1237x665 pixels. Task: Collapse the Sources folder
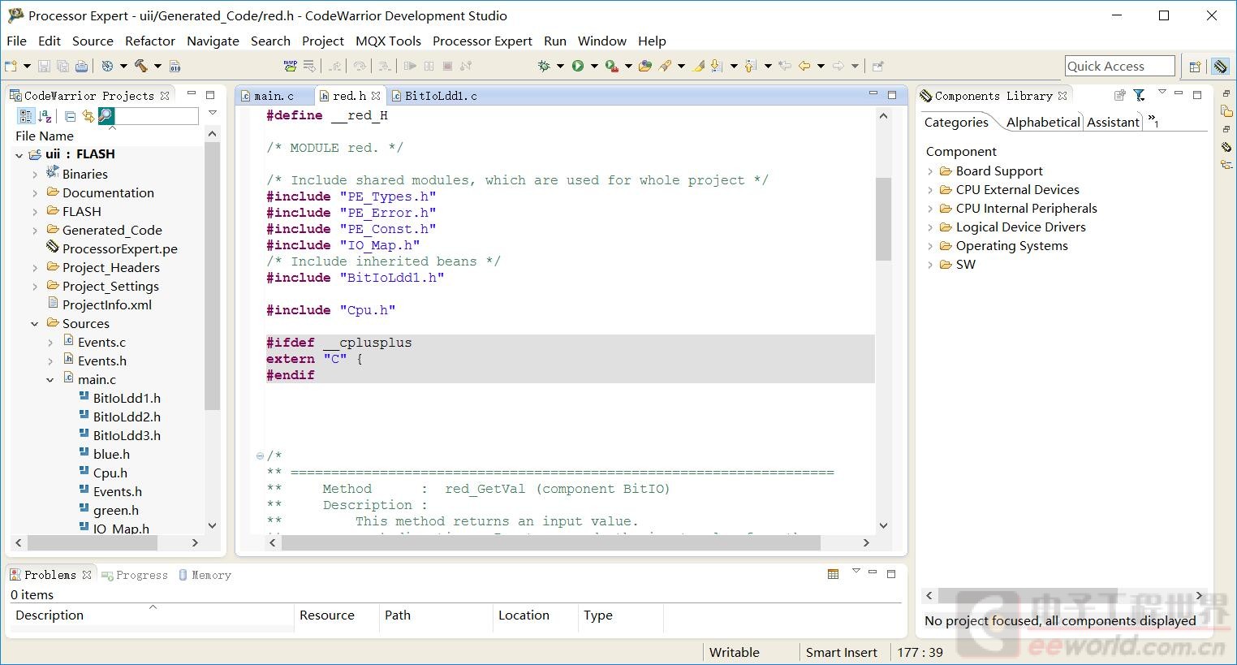[x=35, y=324]
